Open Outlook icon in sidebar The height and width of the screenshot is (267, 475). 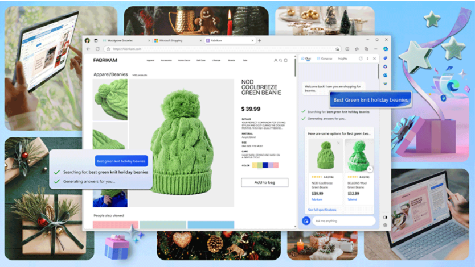[386, 75]
